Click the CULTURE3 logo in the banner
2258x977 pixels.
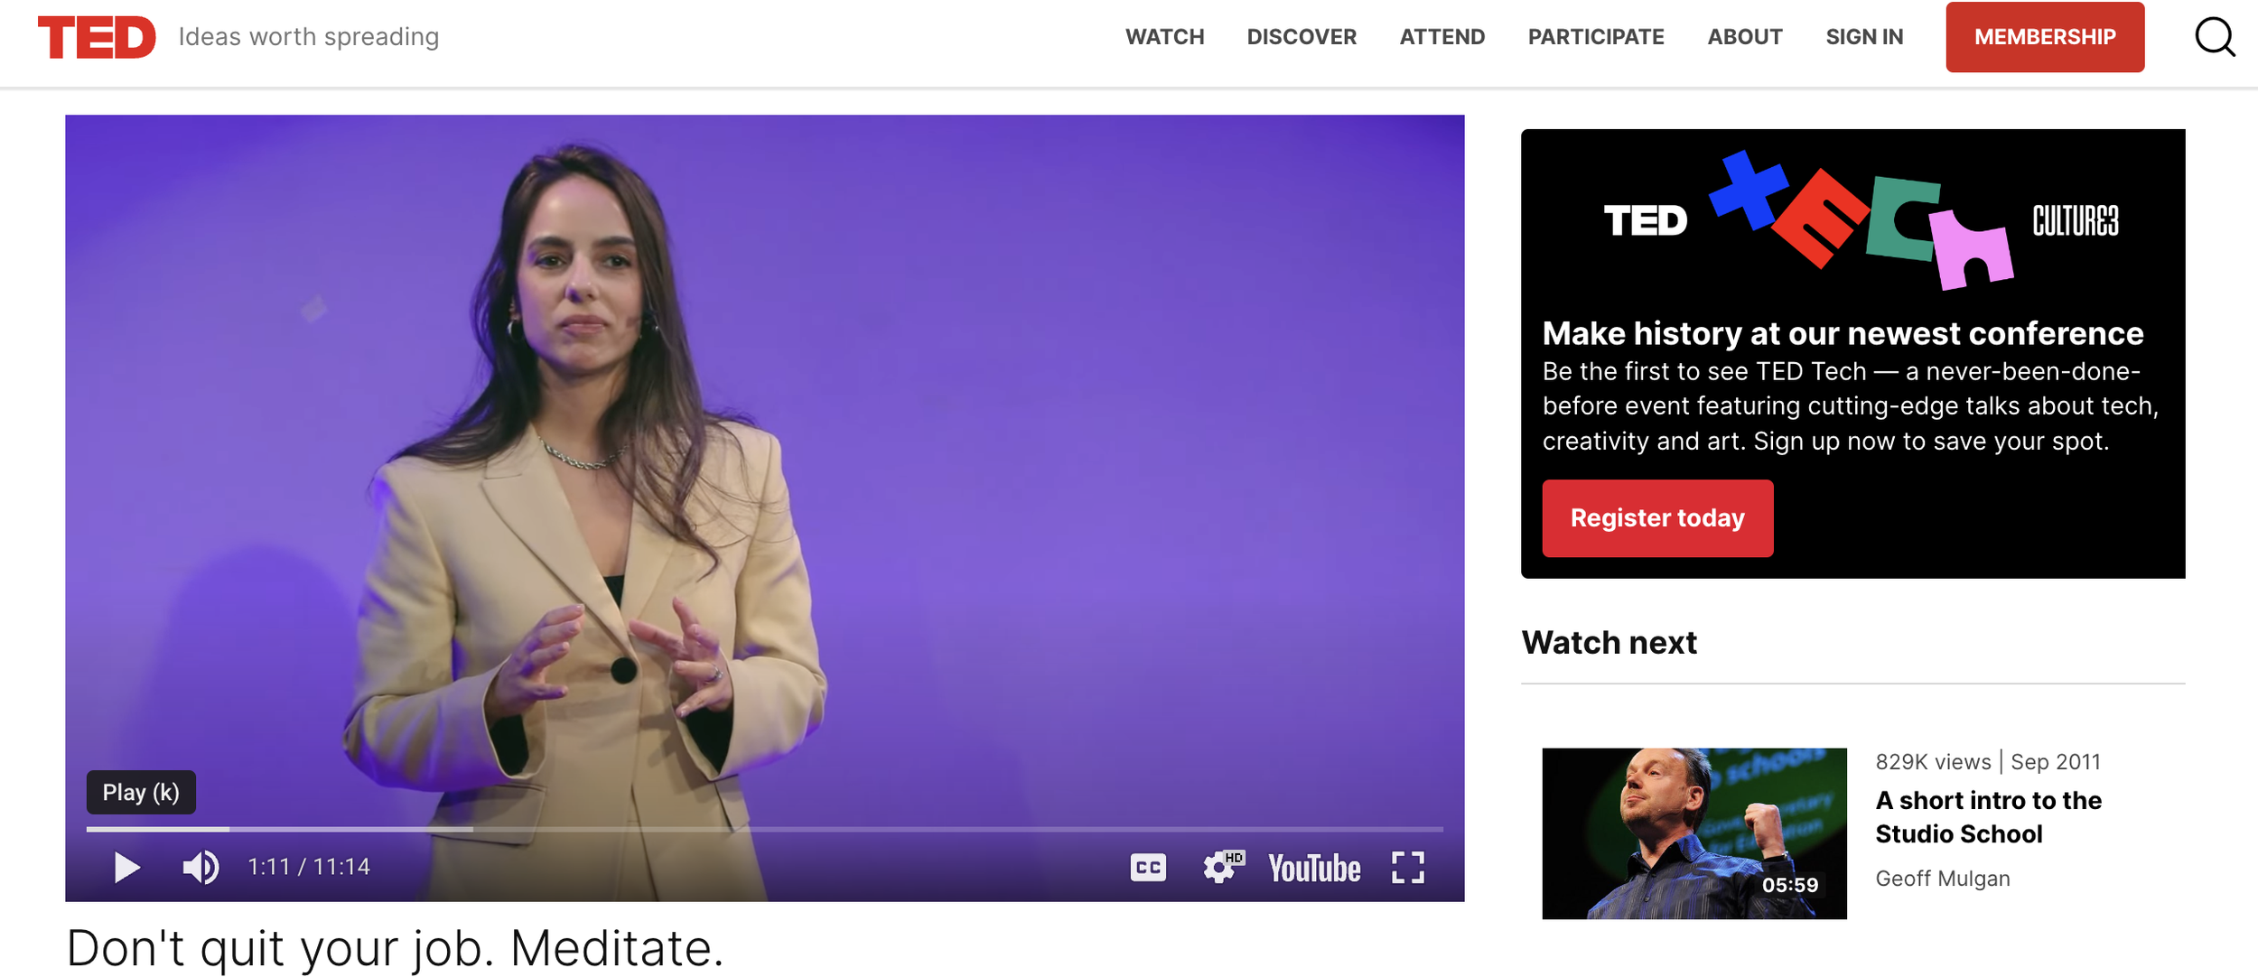tap(2076, 221)
